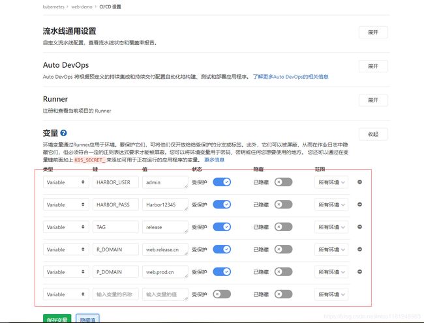Open environment scope dropdown for R_DOMAIN

(x=331, y=249)
